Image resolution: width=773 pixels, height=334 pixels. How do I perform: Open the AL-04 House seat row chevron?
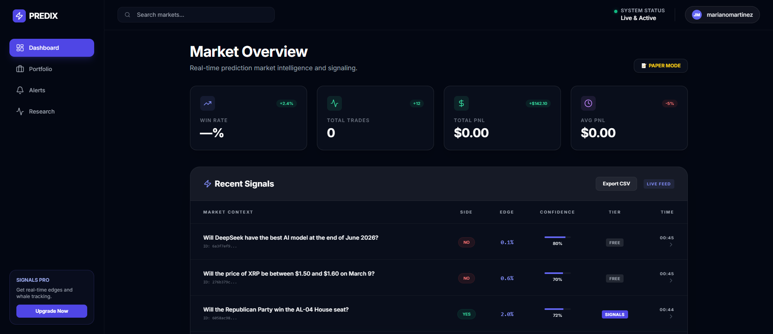[x=671, y=316]
